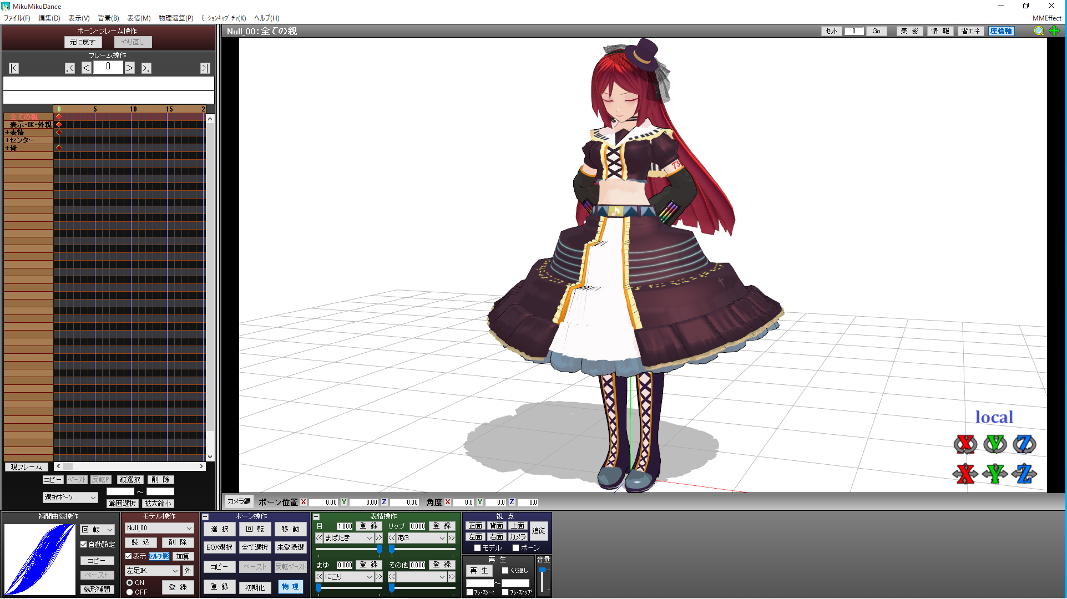
Task: Click the blue Z move axis icon
Action: (1024, 474)
